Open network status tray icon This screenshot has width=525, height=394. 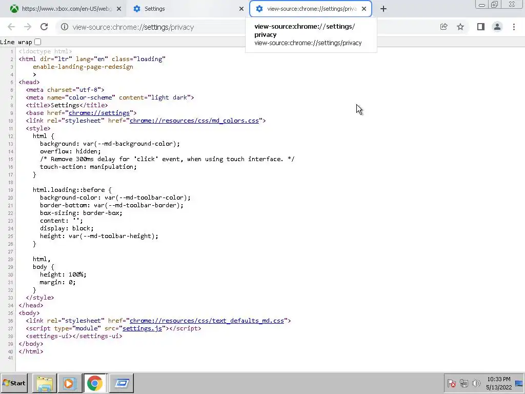click(x=463, y=383)
